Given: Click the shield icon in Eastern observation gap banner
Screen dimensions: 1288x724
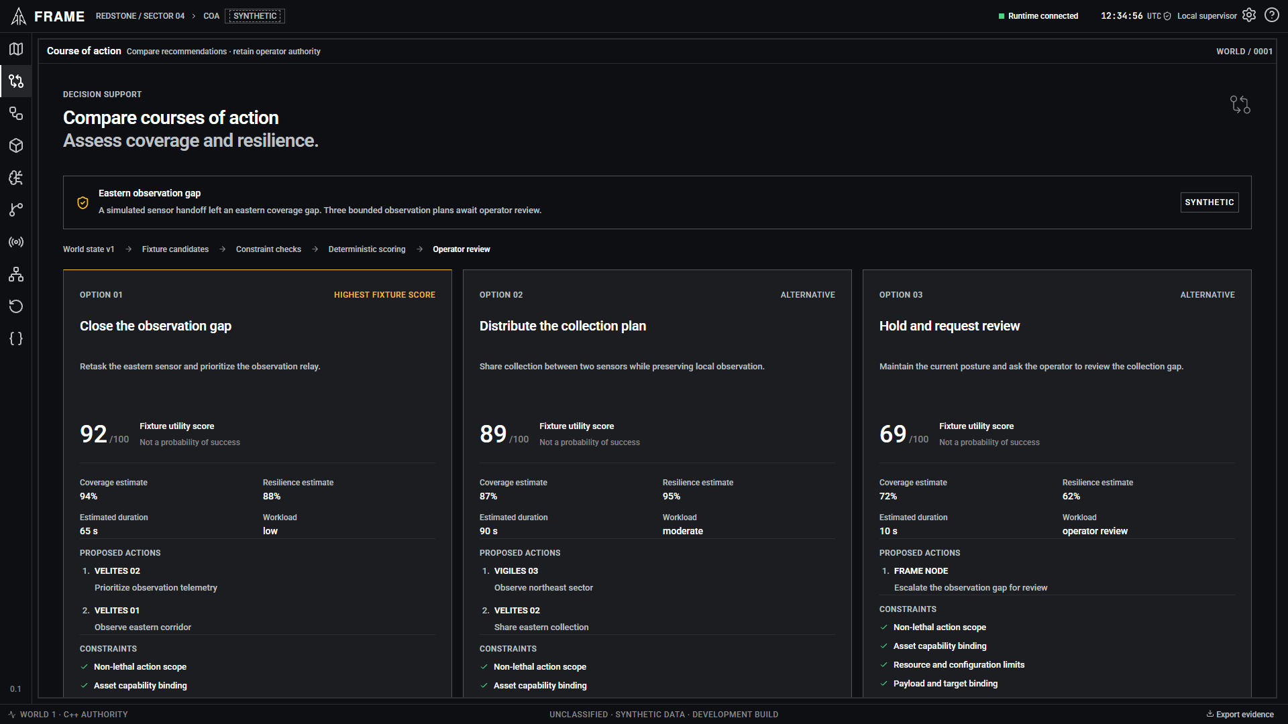Looking at the screenshot, I should (x=83, y=202).
